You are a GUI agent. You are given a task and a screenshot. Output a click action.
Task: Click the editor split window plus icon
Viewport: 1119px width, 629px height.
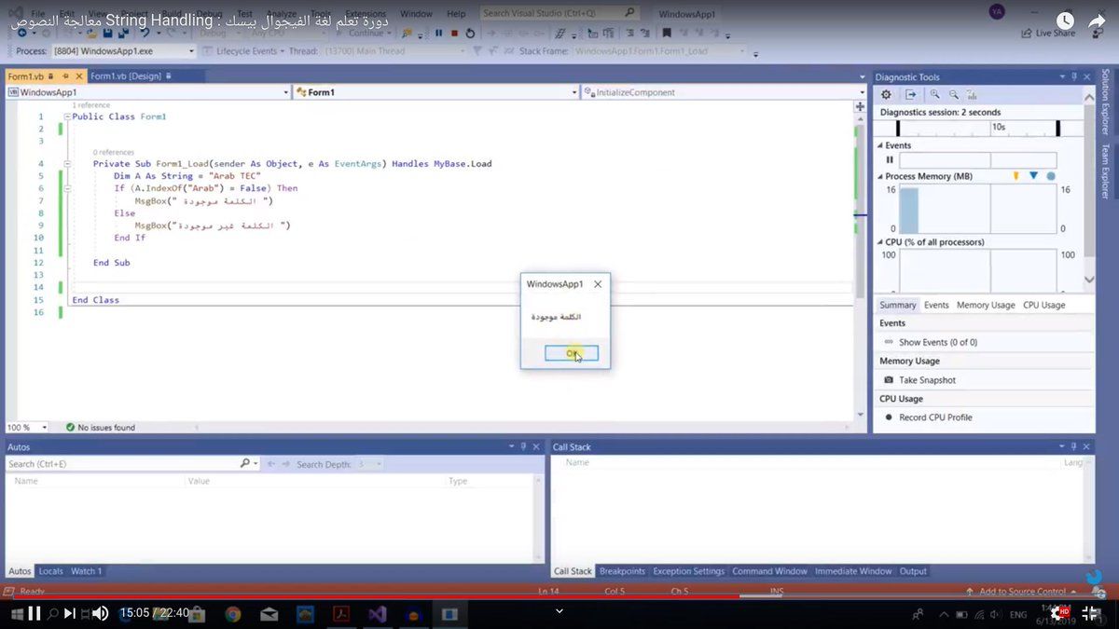[860, 107]
